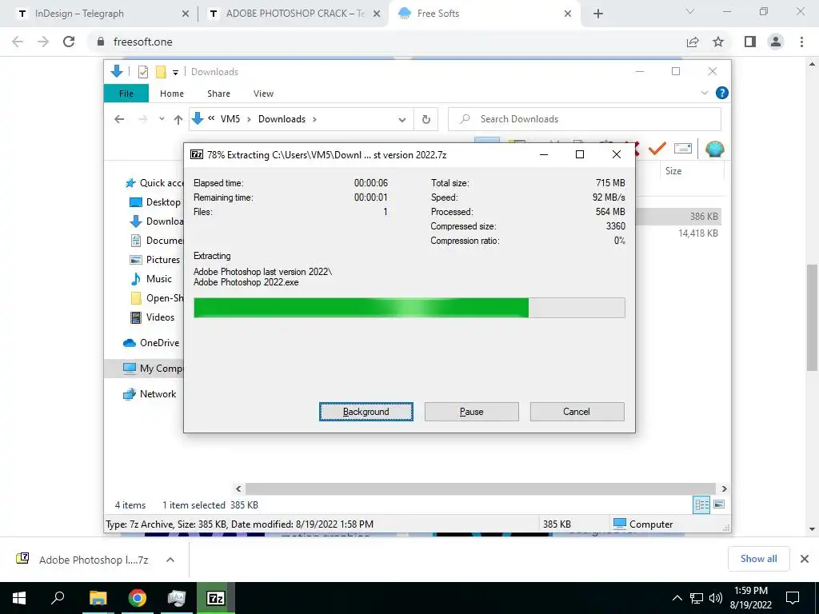This screenshot has height=614, width=819.
Task: Click the orange checkmark toolbar icon
Action: 657,149
